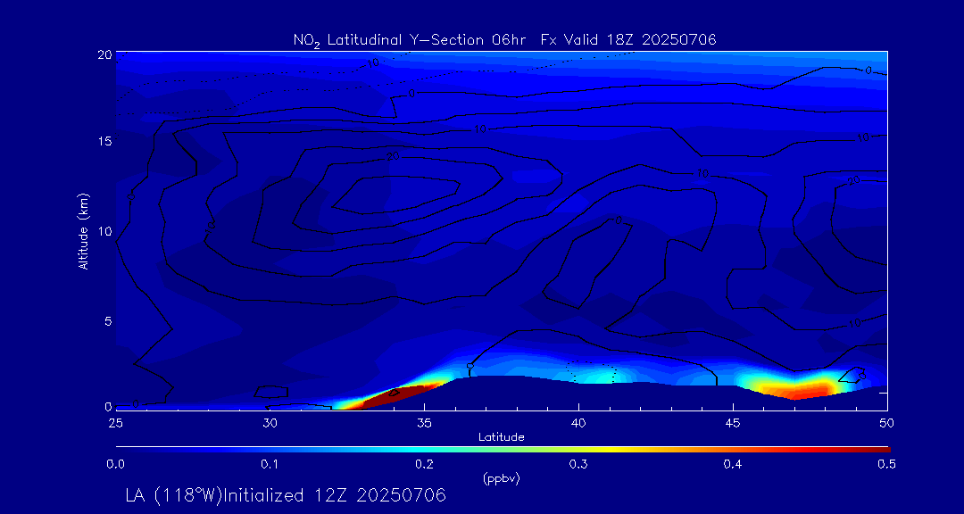964x514 pixels.
Task: Select the altitude axis tick label 10
Action: tap(104, 230)
